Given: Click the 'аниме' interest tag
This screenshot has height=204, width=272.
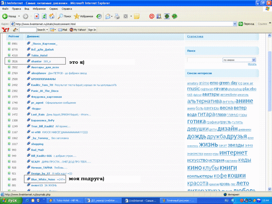Looking at the screenshot, I should click(244, 101).
